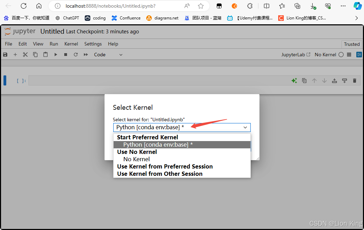Delete the cell with the trash icon
Image resolution: width=364 pixels, height=230 pixels.
click(x=355, y=81)
